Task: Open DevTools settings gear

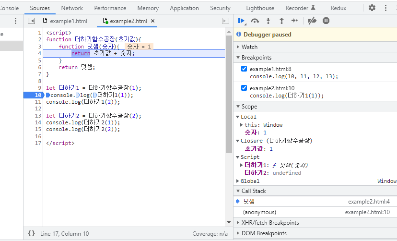Action: pos(372,8)
